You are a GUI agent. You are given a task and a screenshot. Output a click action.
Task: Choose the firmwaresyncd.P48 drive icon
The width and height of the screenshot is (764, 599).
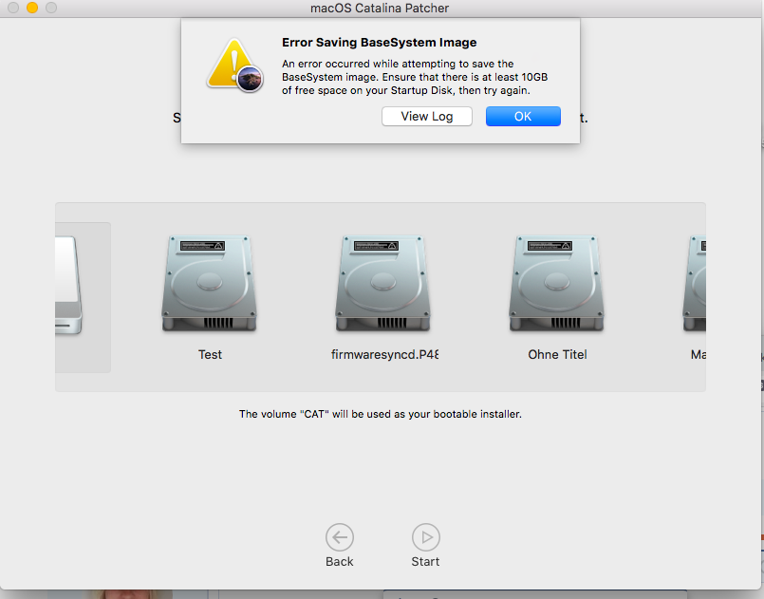[383, 284]
